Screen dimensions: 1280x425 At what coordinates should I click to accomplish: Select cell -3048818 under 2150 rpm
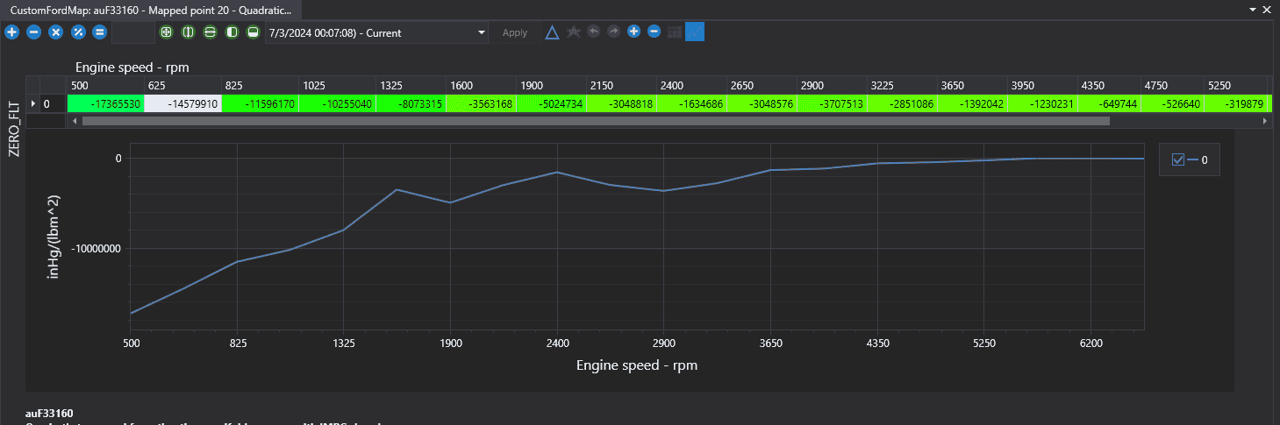[621, 103]
